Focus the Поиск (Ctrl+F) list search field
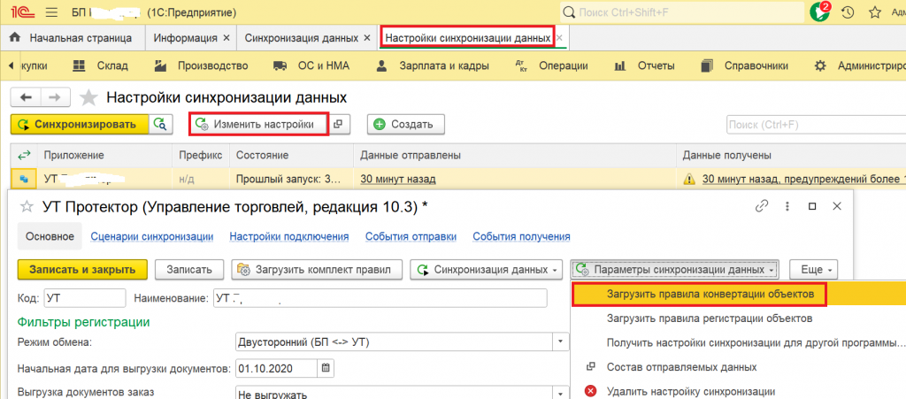This screenshot has width=906, height=399. click(816, 124)
